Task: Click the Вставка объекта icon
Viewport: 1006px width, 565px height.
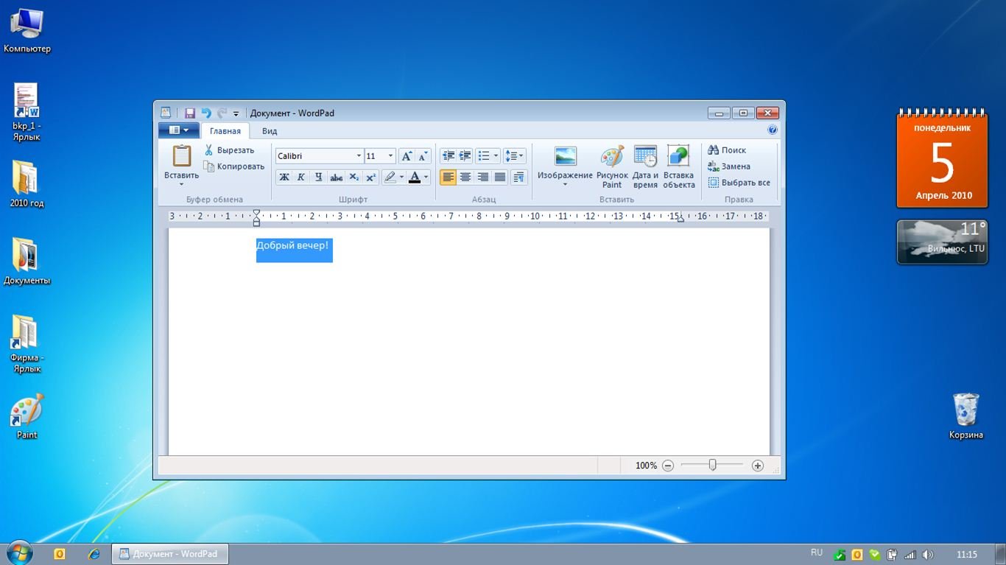Action: point(678,157)
